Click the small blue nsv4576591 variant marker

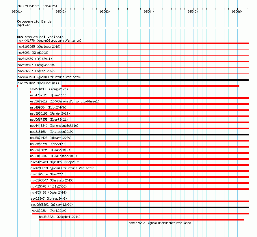point(129,226)
